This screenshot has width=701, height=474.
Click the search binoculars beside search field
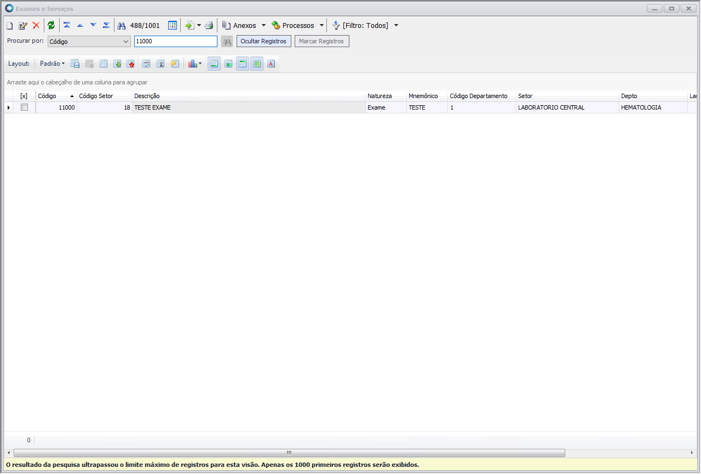[x=227, y=42]
